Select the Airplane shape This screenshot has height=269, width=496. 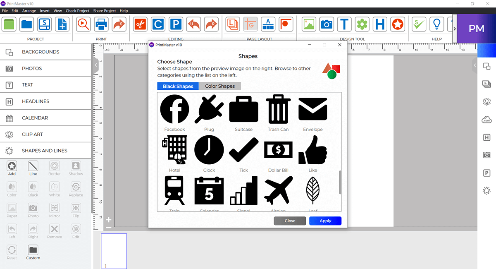click(278, 190)
